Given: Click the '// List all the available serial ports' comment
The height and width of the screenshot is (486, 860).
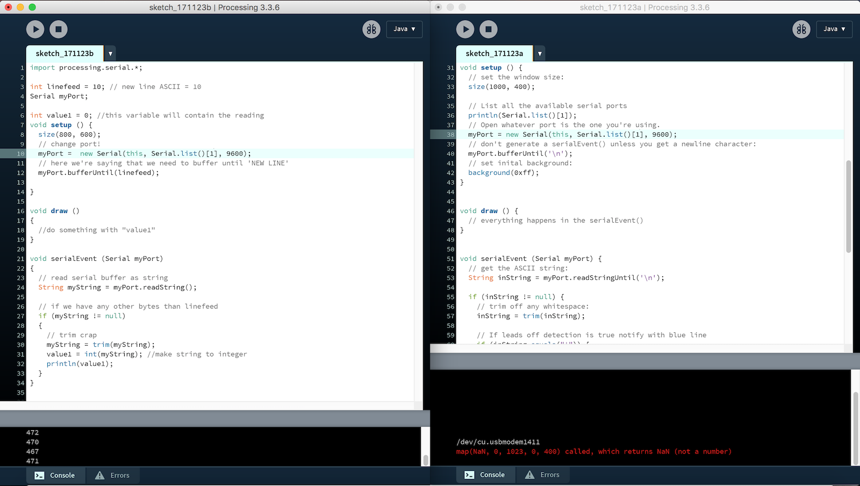Looking at the screenshot, I should 548,106.
